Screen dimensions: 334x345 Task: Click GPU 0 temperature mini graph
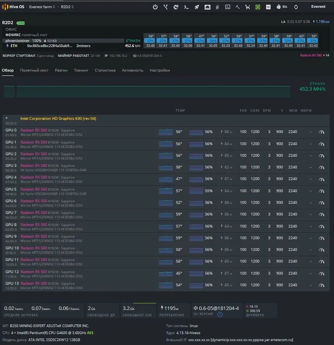[x=166, y=132]
